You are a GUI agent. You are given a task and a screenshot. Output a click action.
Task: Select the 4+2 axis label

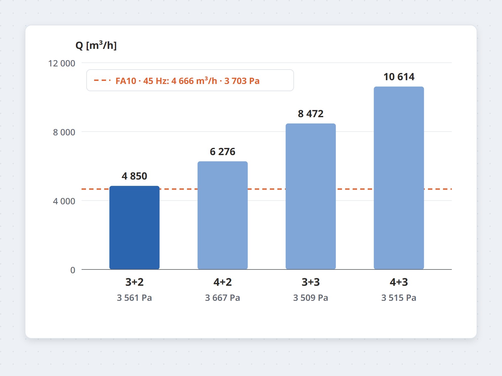pyautogui.click(x=222, y=282)
